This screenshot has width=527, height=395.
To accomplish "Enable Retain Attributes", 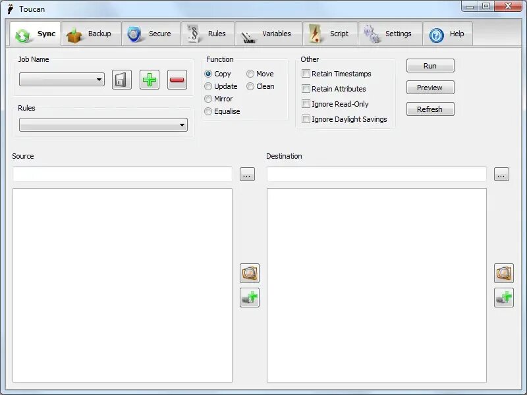I will coord(306,89).
